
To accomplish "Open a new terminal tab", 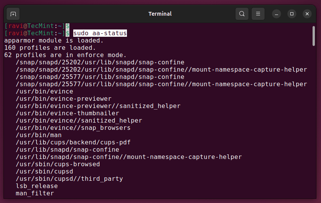I will tap(13, 14).
